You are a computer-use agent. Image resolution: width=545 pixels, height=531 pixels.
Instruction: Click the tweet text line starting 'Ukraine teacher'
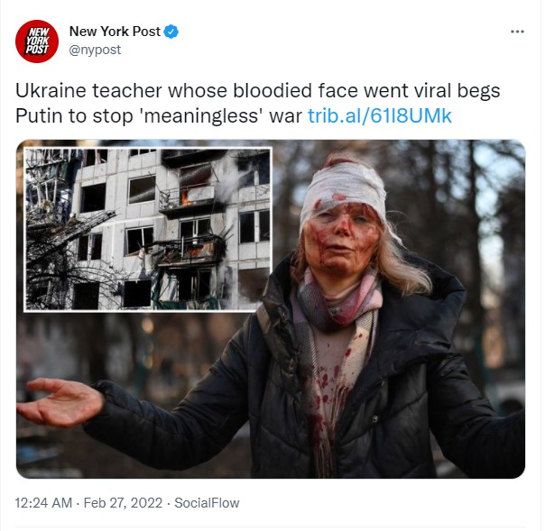257,91
